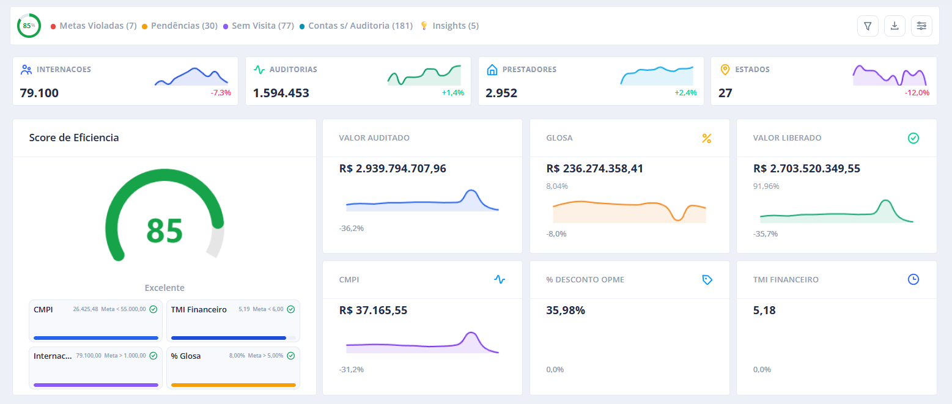Click the Auditorias pulse icon
Viewport: 952px width, 404px height.
[x=259, y=70]
